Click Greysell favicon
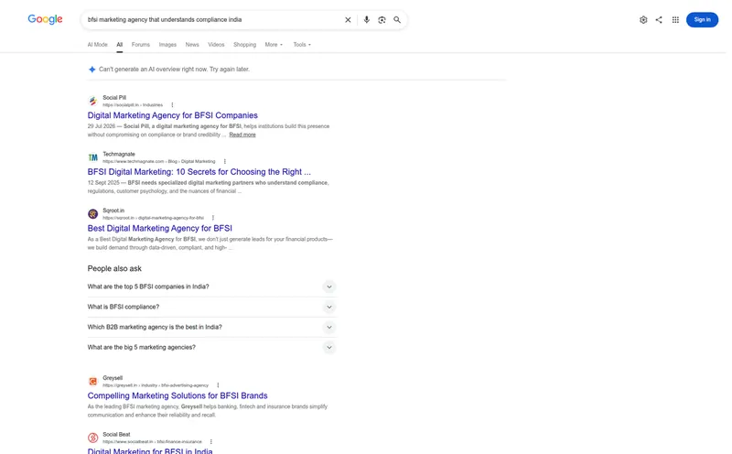732x454 pixels. pos(93,381)
